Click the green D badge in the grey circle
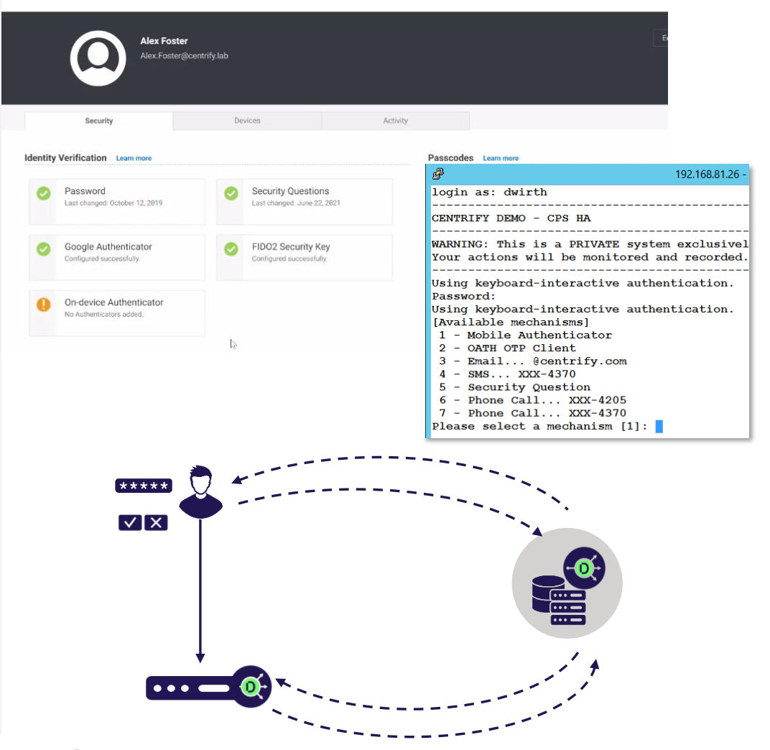Image resolution: width=770 pixels, height=750 pixels. click(584, 569)
